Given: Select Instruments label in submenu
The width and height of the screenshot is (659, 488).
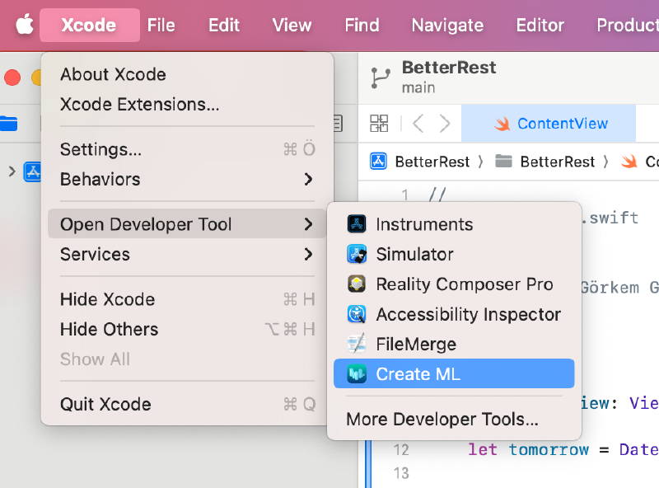Looking at the screenshot, I should tap(424, 224).
